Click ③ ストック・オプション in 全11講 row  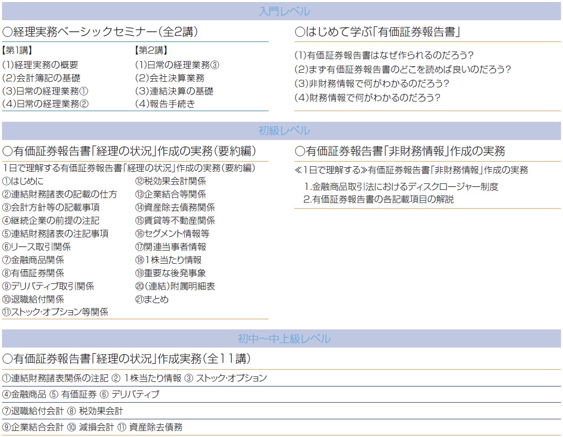226,378
